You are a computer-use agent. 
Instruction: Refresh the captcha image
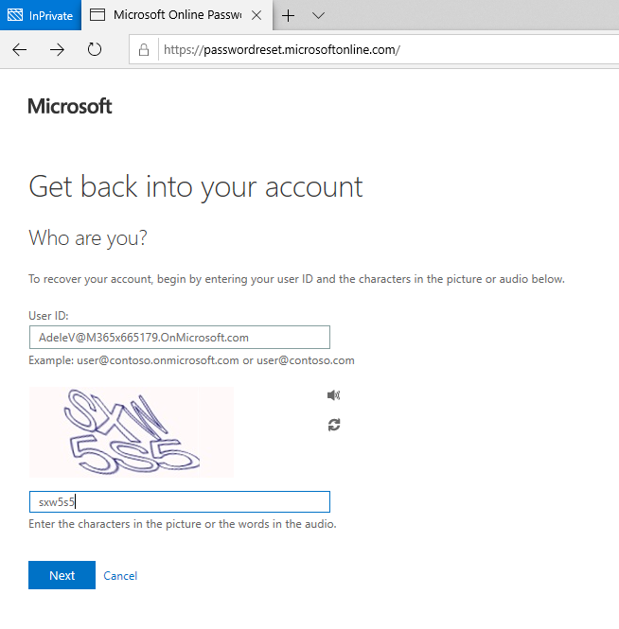pos(334,425)
